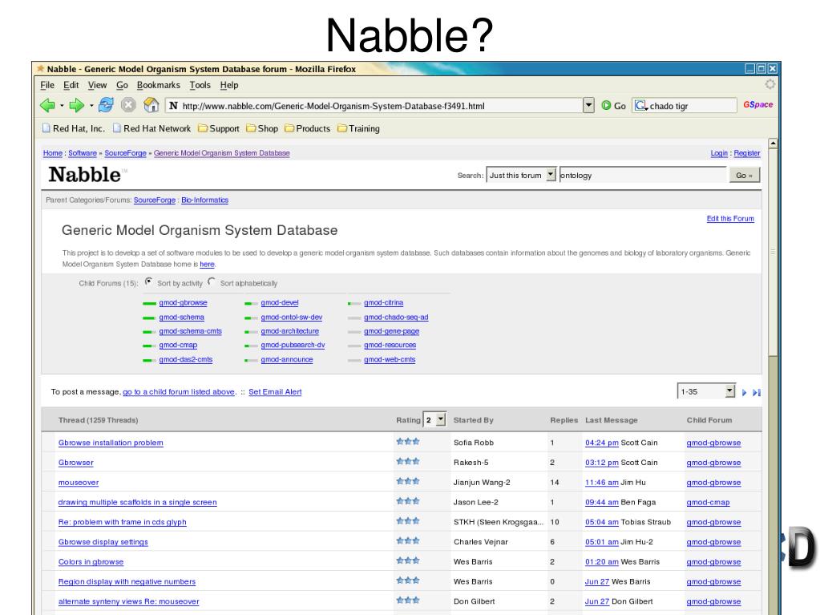Open the Rating filter dropdown

(434, 420)
